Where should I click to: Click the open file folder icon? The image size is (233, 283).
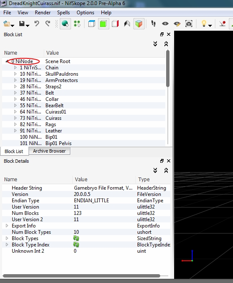pyautogui.click(x=7, y=24)
